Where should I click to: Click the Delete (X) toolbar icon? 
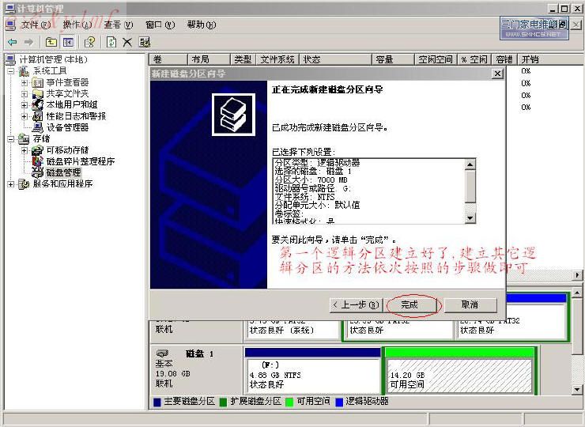point(127,42)
